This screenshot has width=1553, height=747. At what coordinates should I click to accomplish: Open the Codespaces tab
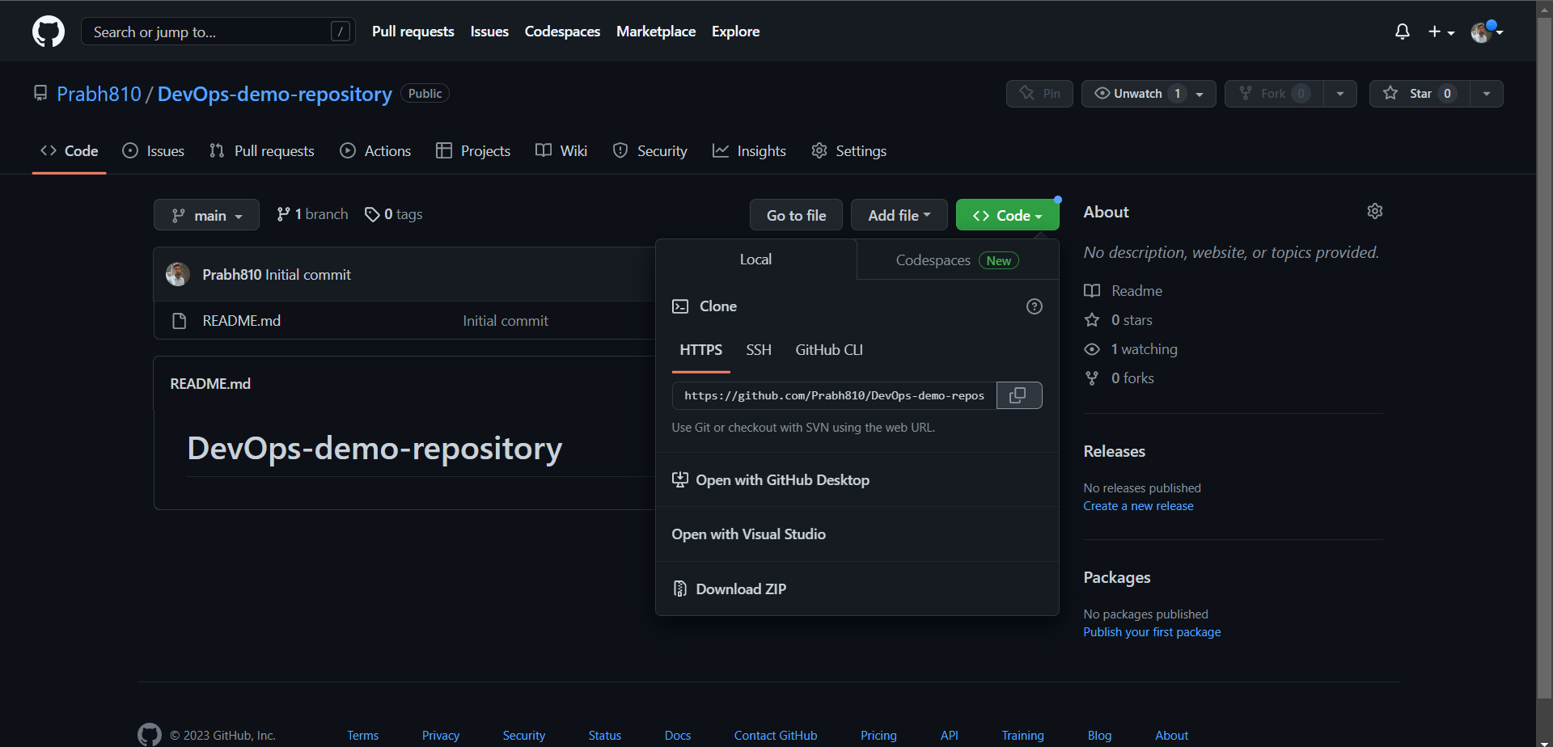[958, 260]
